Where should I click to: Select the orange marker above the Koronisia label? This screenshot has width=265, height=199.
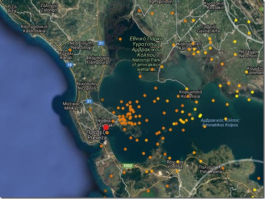click(x=186, y=88)
